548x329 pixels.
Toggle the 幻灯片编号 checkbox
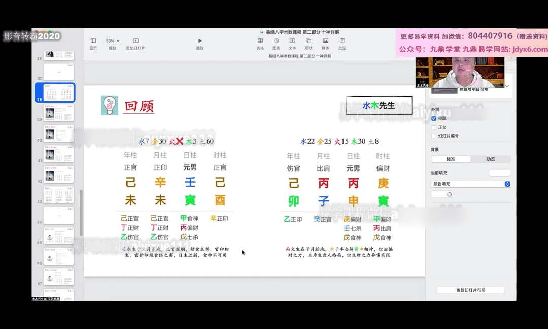(434, 136)
